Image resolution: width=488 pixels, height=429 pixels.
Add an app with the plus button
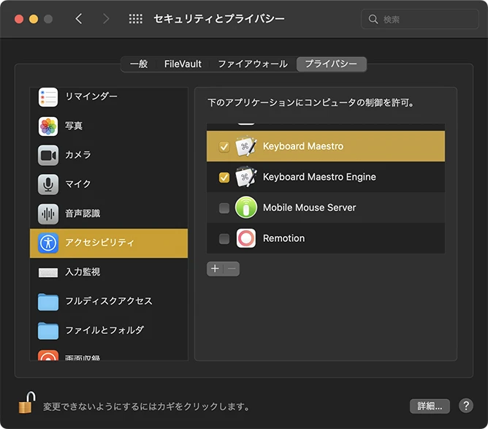pyautogui.click(x=215, y=269)
